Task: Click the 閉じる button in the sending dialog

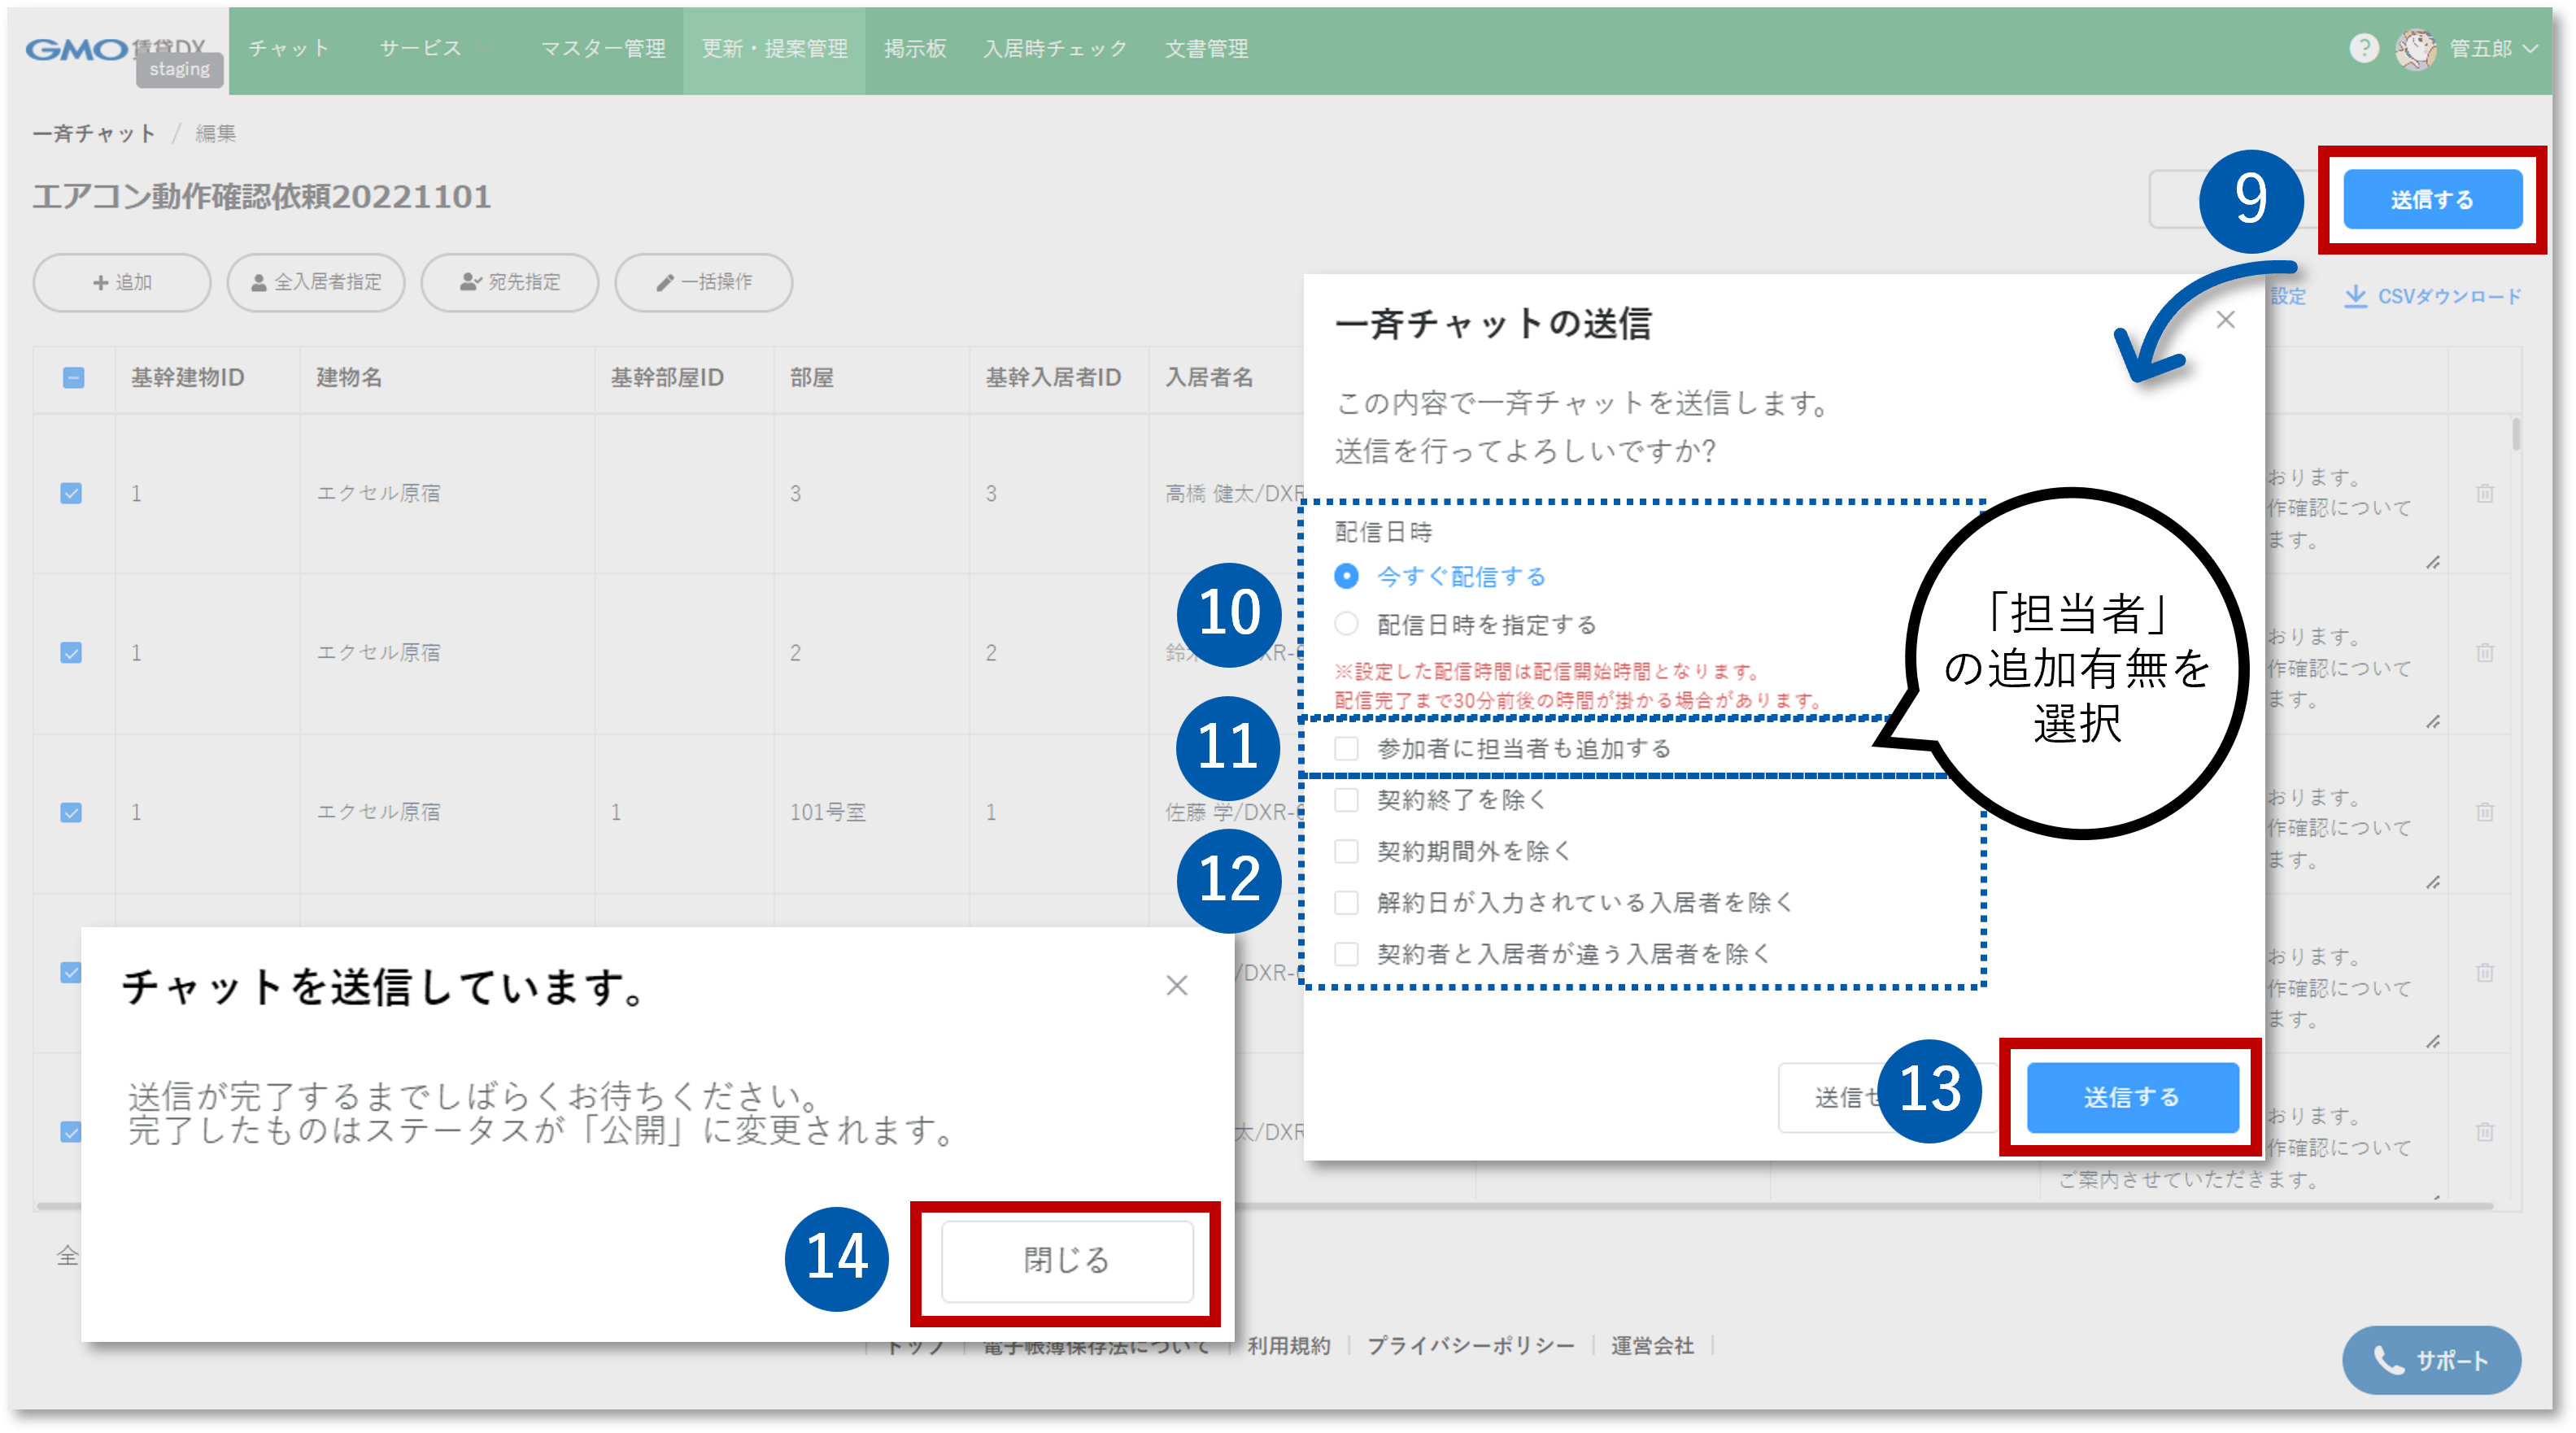Action: (x=1066, y=1261)
